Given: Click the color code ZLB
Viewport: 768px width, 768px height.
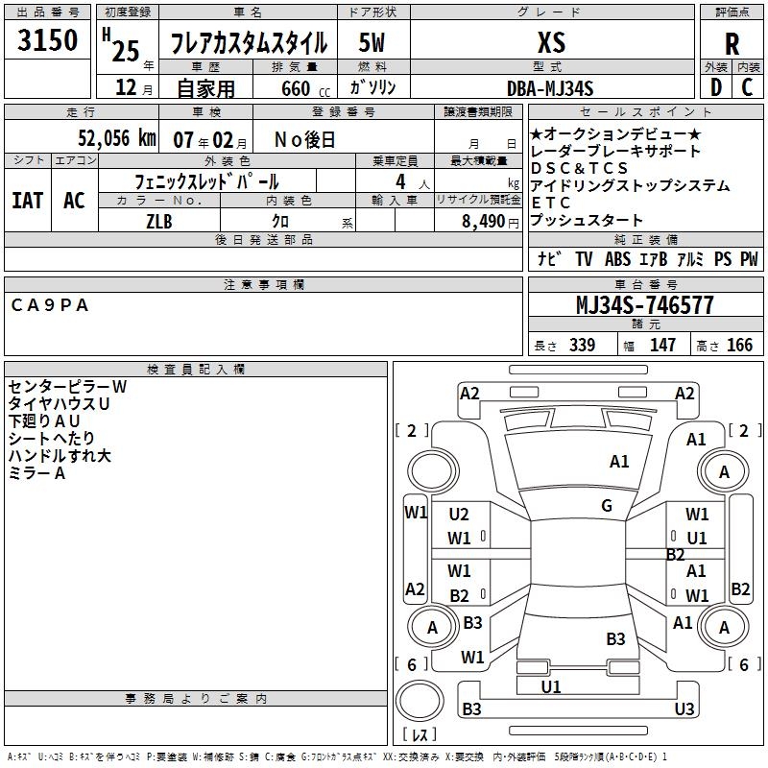Looking at the screenshot, I should (x=158, y=221).
